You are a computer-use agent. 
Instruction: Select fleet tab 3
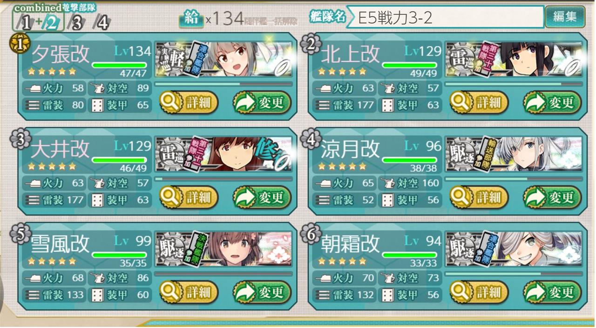pos(77,23)
